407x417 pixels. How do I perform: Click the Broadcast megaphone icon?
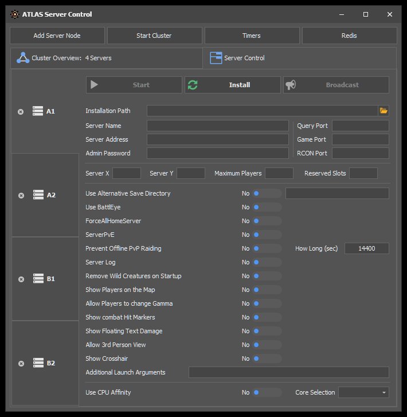click(291, 85)
